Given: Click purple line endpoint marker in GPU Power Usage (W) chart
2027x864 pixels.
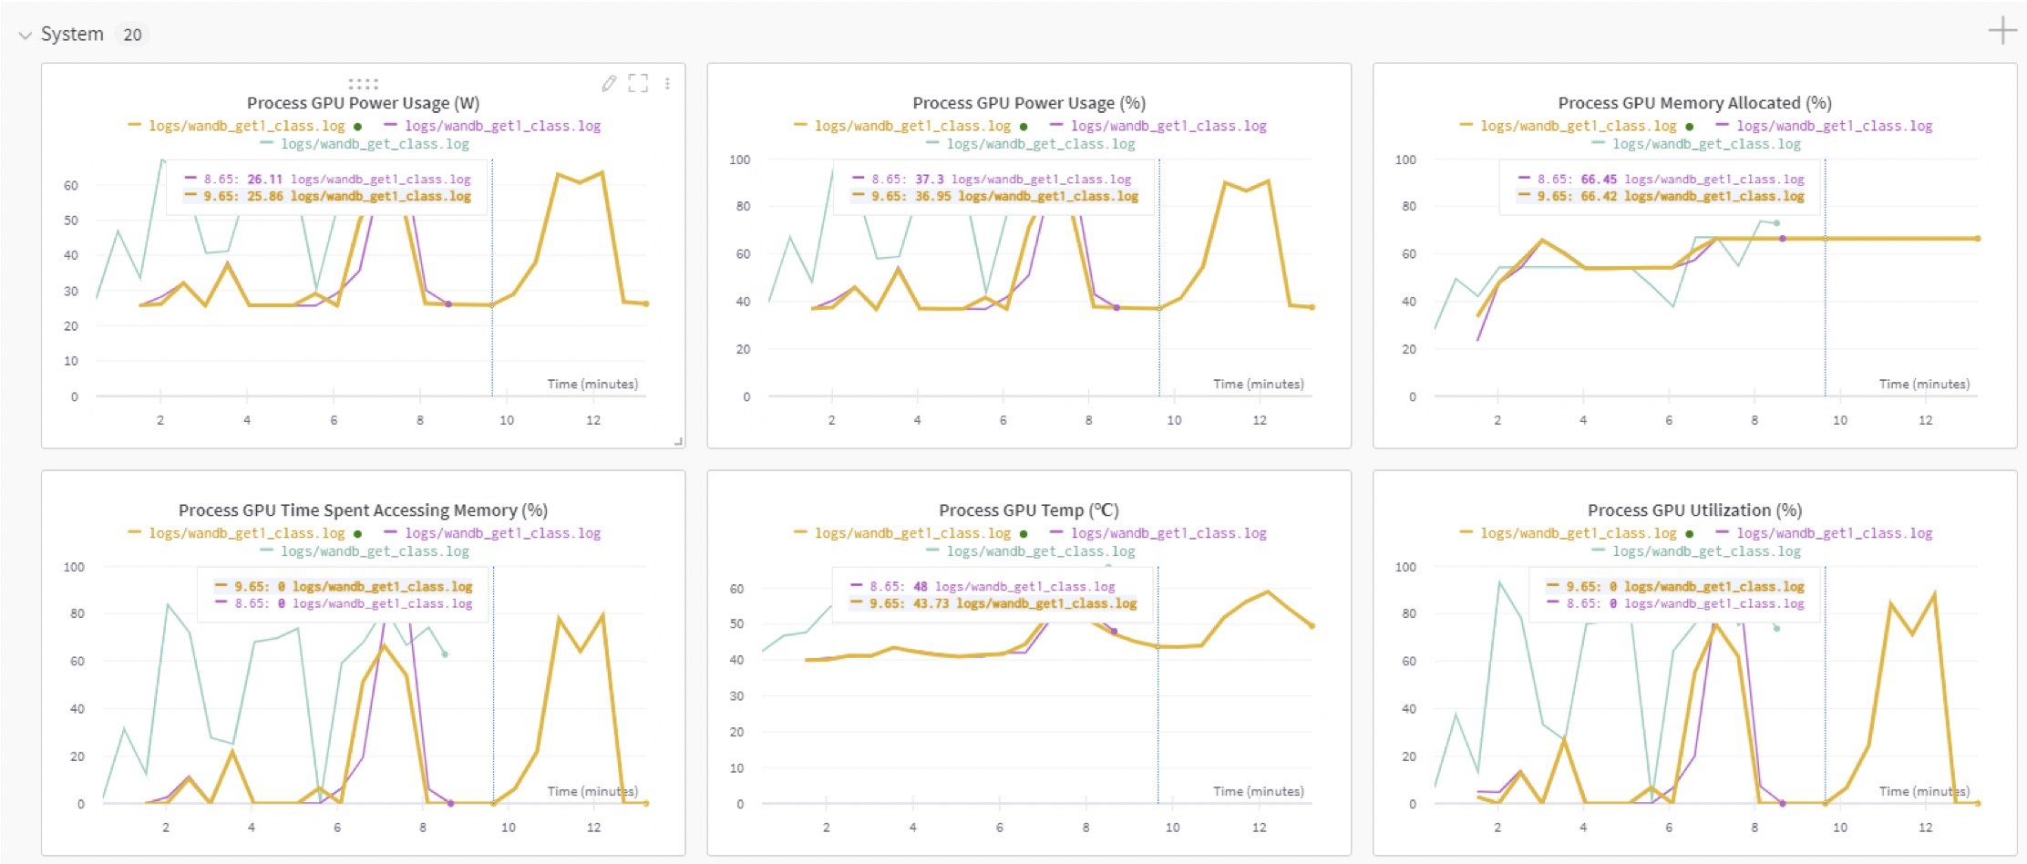Looking at the screenshot, I should [448, 304].
